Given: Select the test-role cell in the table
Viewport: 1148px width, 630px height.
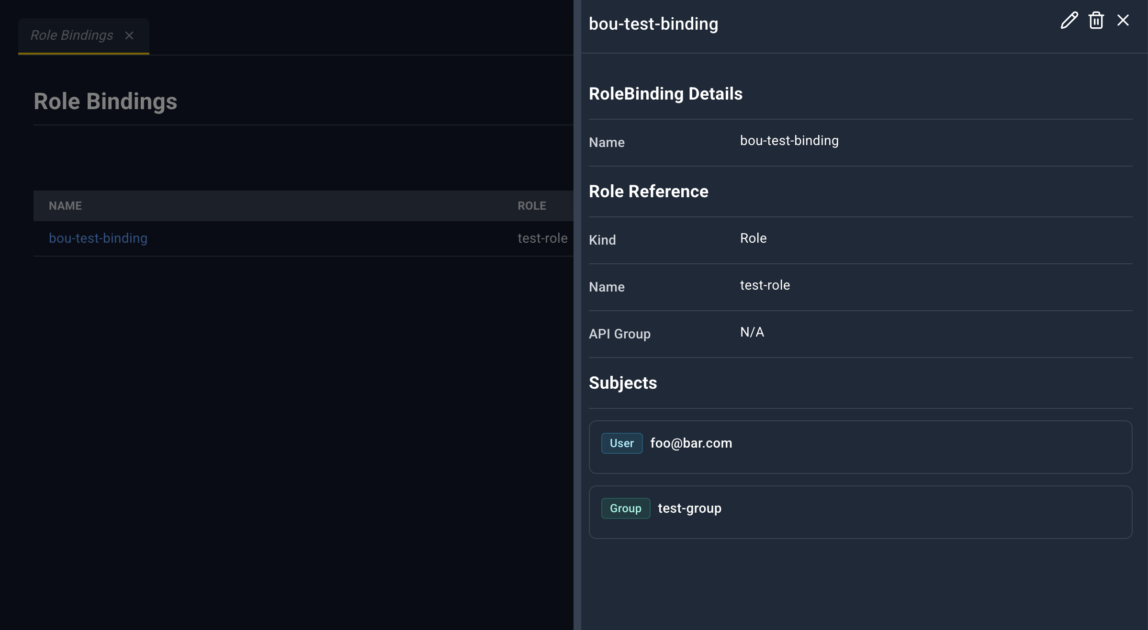Looking at the screenshot, I should 542,238.
